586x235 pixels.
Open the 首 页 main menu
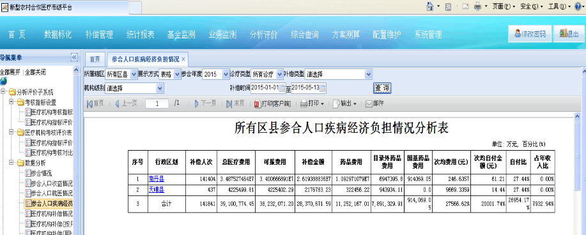(17, 34)
